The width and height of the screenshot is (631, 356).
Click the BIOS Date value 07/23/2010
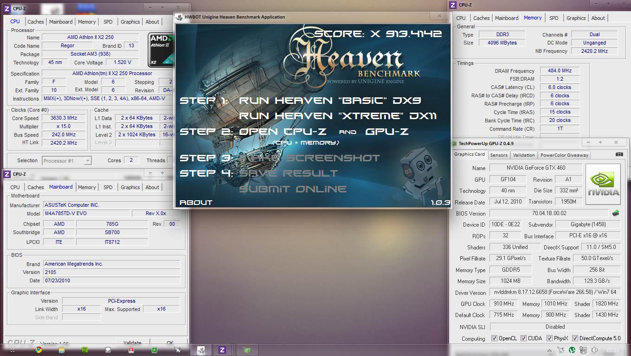click(111, 281)
